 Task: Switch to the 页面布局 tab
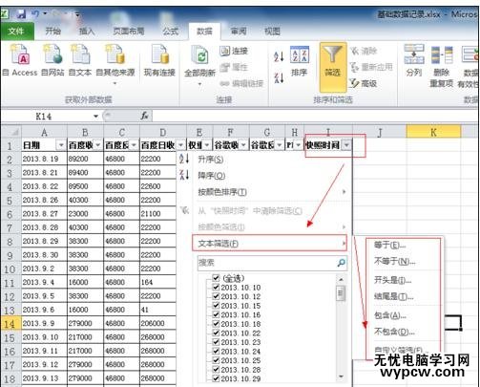(129, 32)
